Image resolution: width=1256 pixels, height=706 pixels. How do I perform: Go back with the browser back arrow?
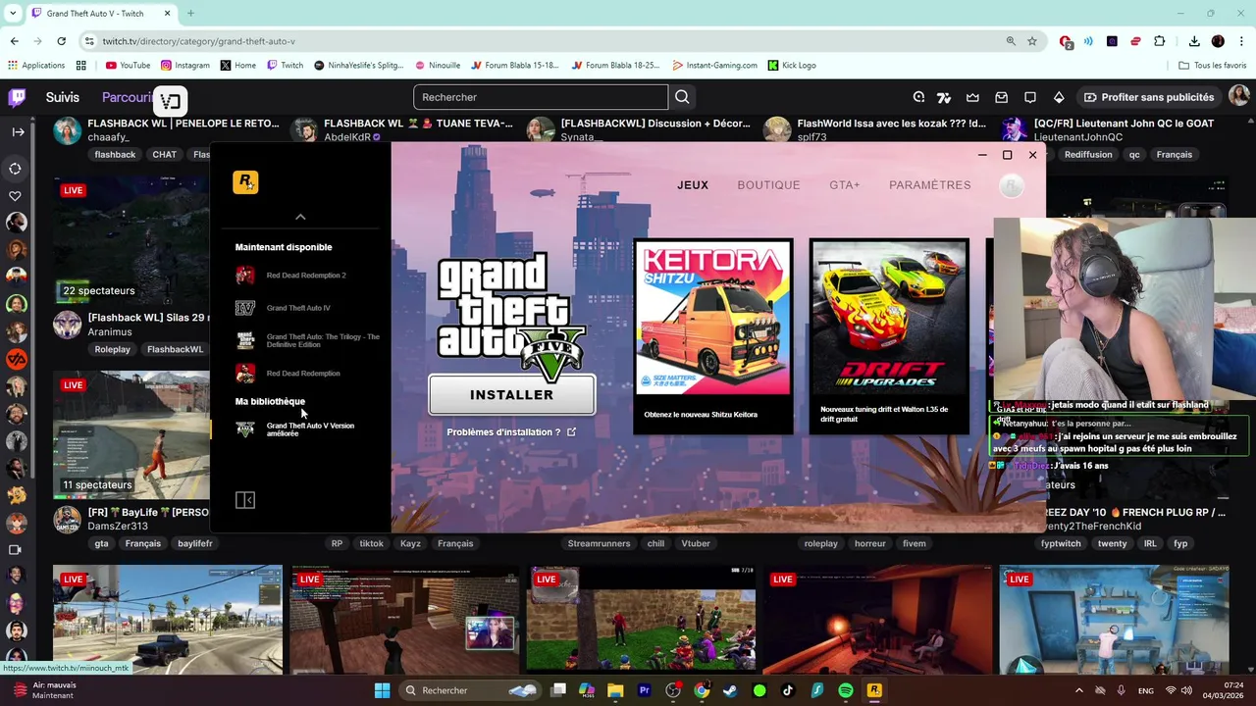14,41
